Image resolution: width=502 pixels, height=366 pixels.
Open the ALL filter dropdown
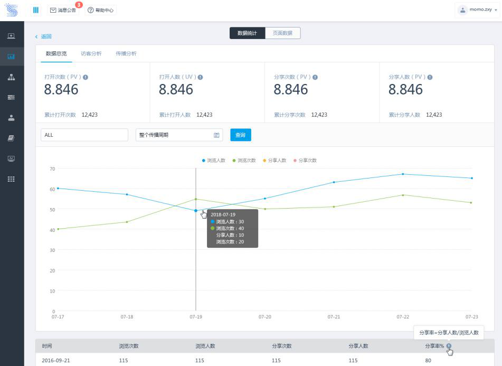[84, 135]
